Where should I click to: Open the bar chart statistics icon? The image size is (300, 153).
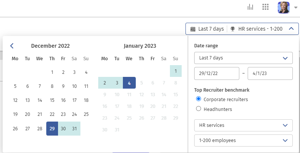(x=250, y=7)
